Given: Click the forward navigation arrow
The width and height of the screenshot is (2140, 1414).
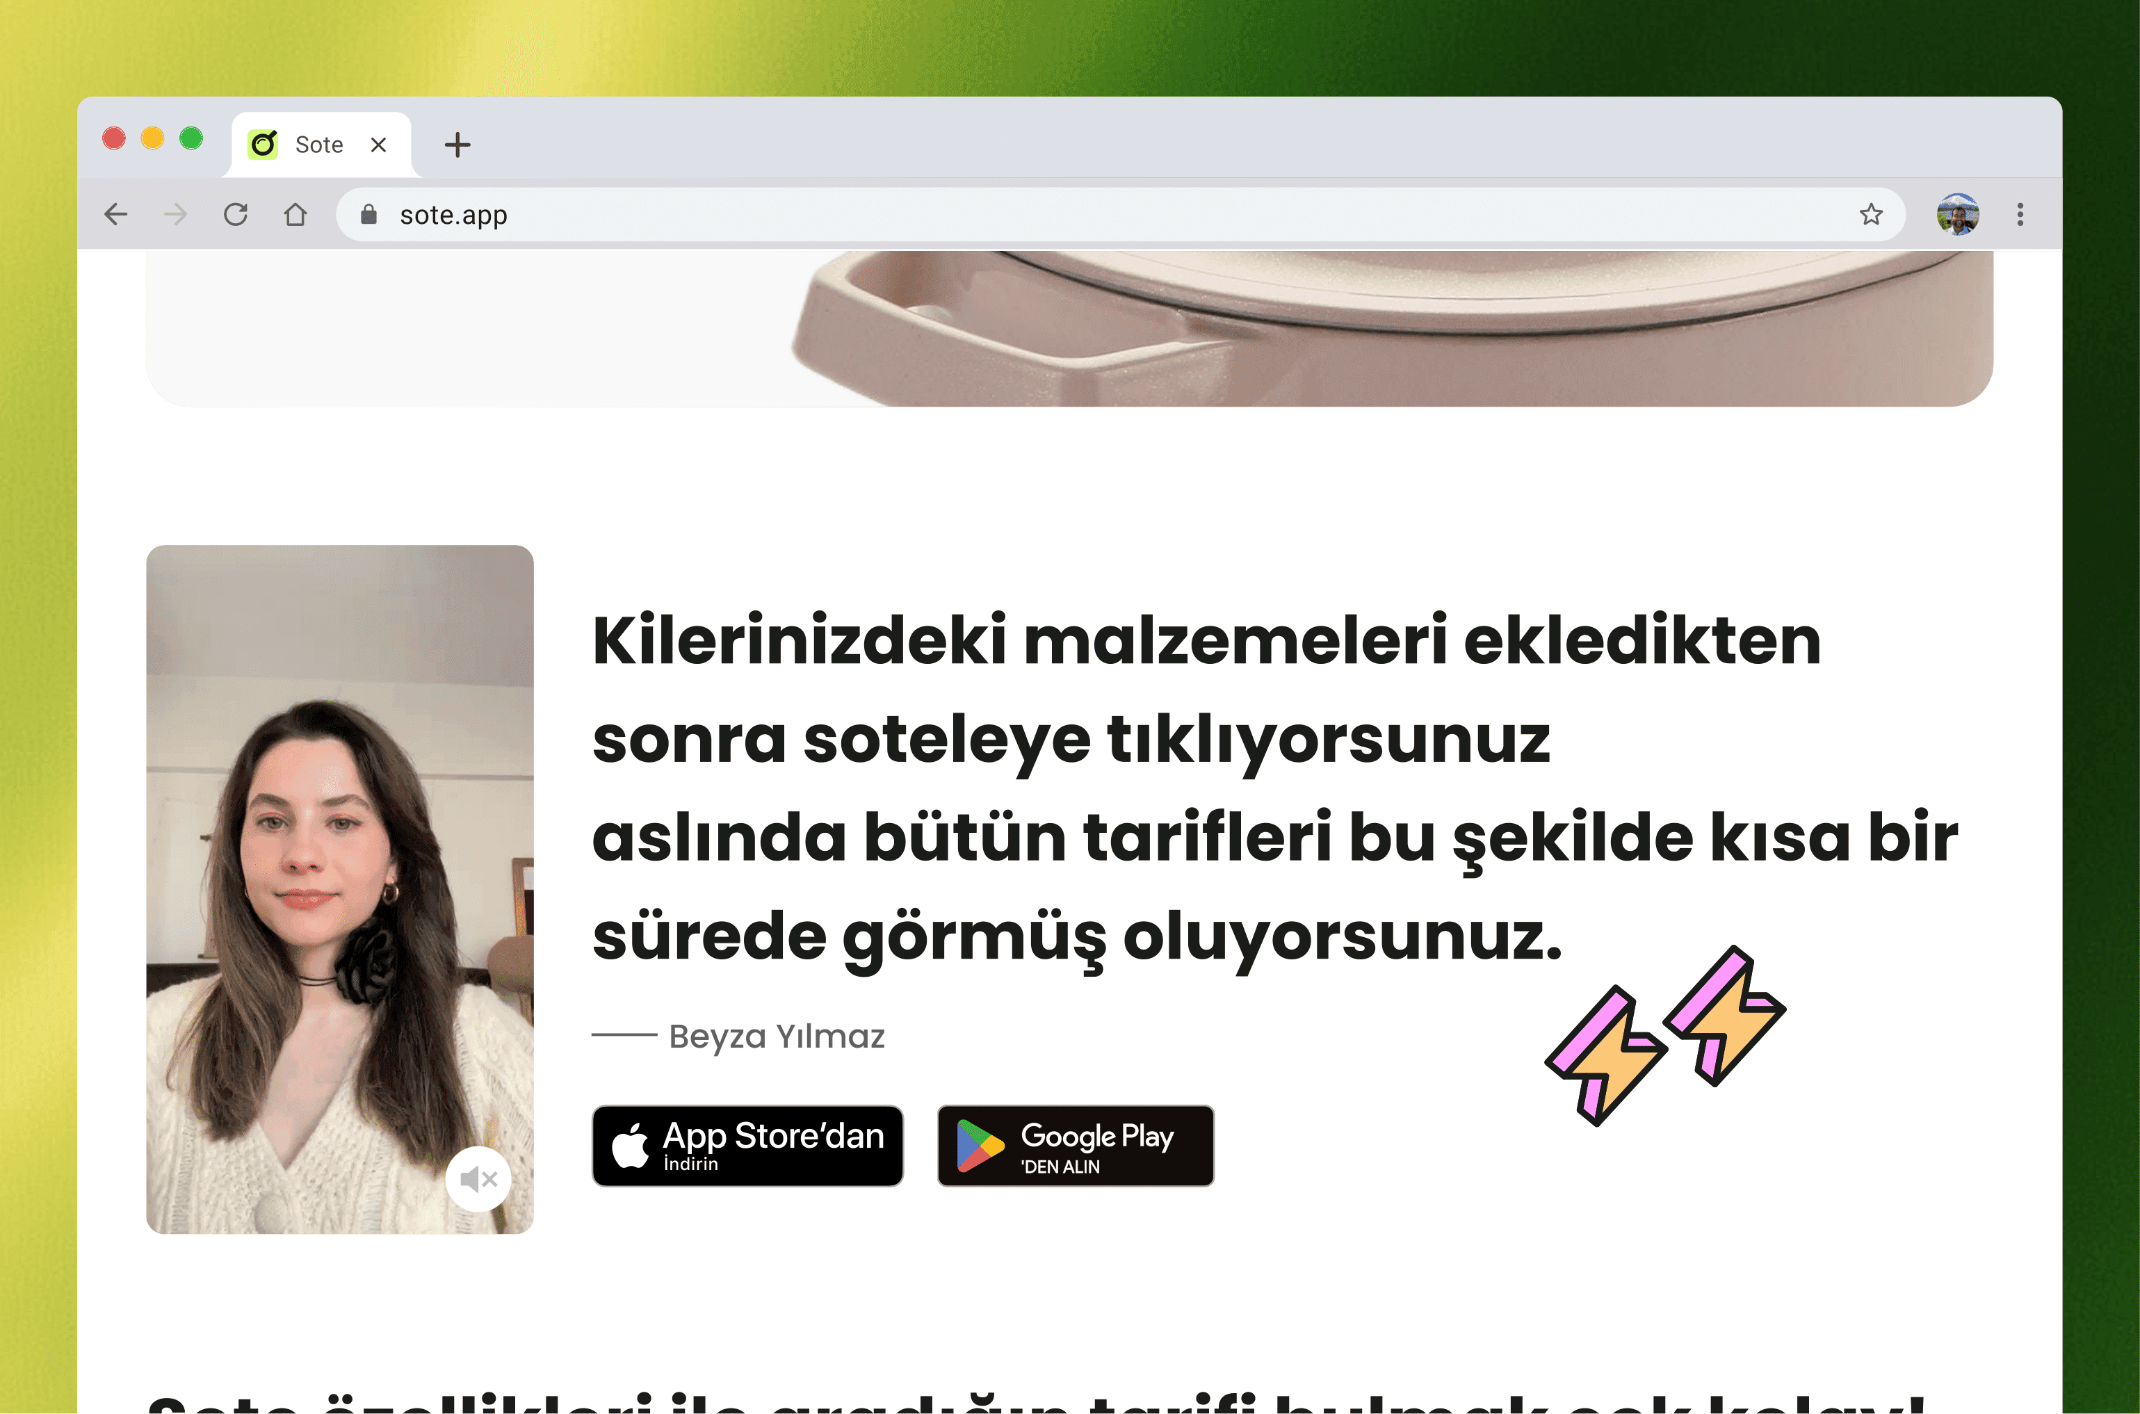Looking at the screenshot, I should pos(176,215).
